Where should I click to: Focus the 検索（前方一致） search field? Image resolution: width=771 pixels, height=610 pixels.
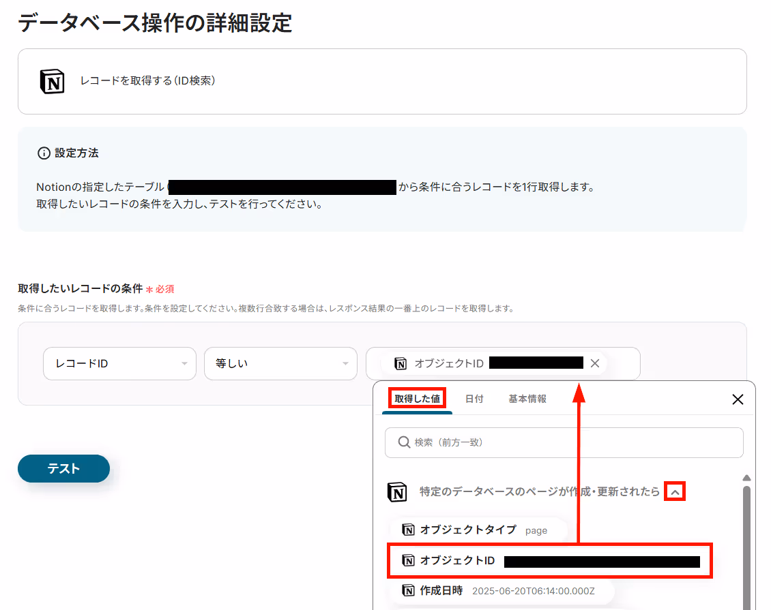pyautogui.click(x=564, y=442)
